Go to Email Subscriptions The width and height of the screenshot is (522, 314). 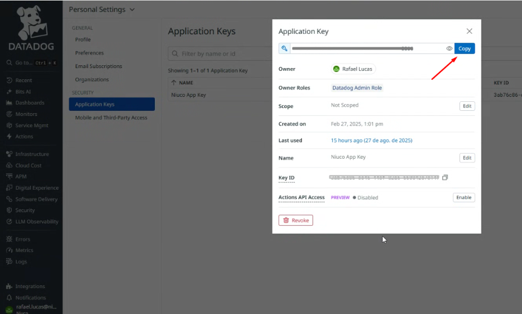click(x=99, y=66)
